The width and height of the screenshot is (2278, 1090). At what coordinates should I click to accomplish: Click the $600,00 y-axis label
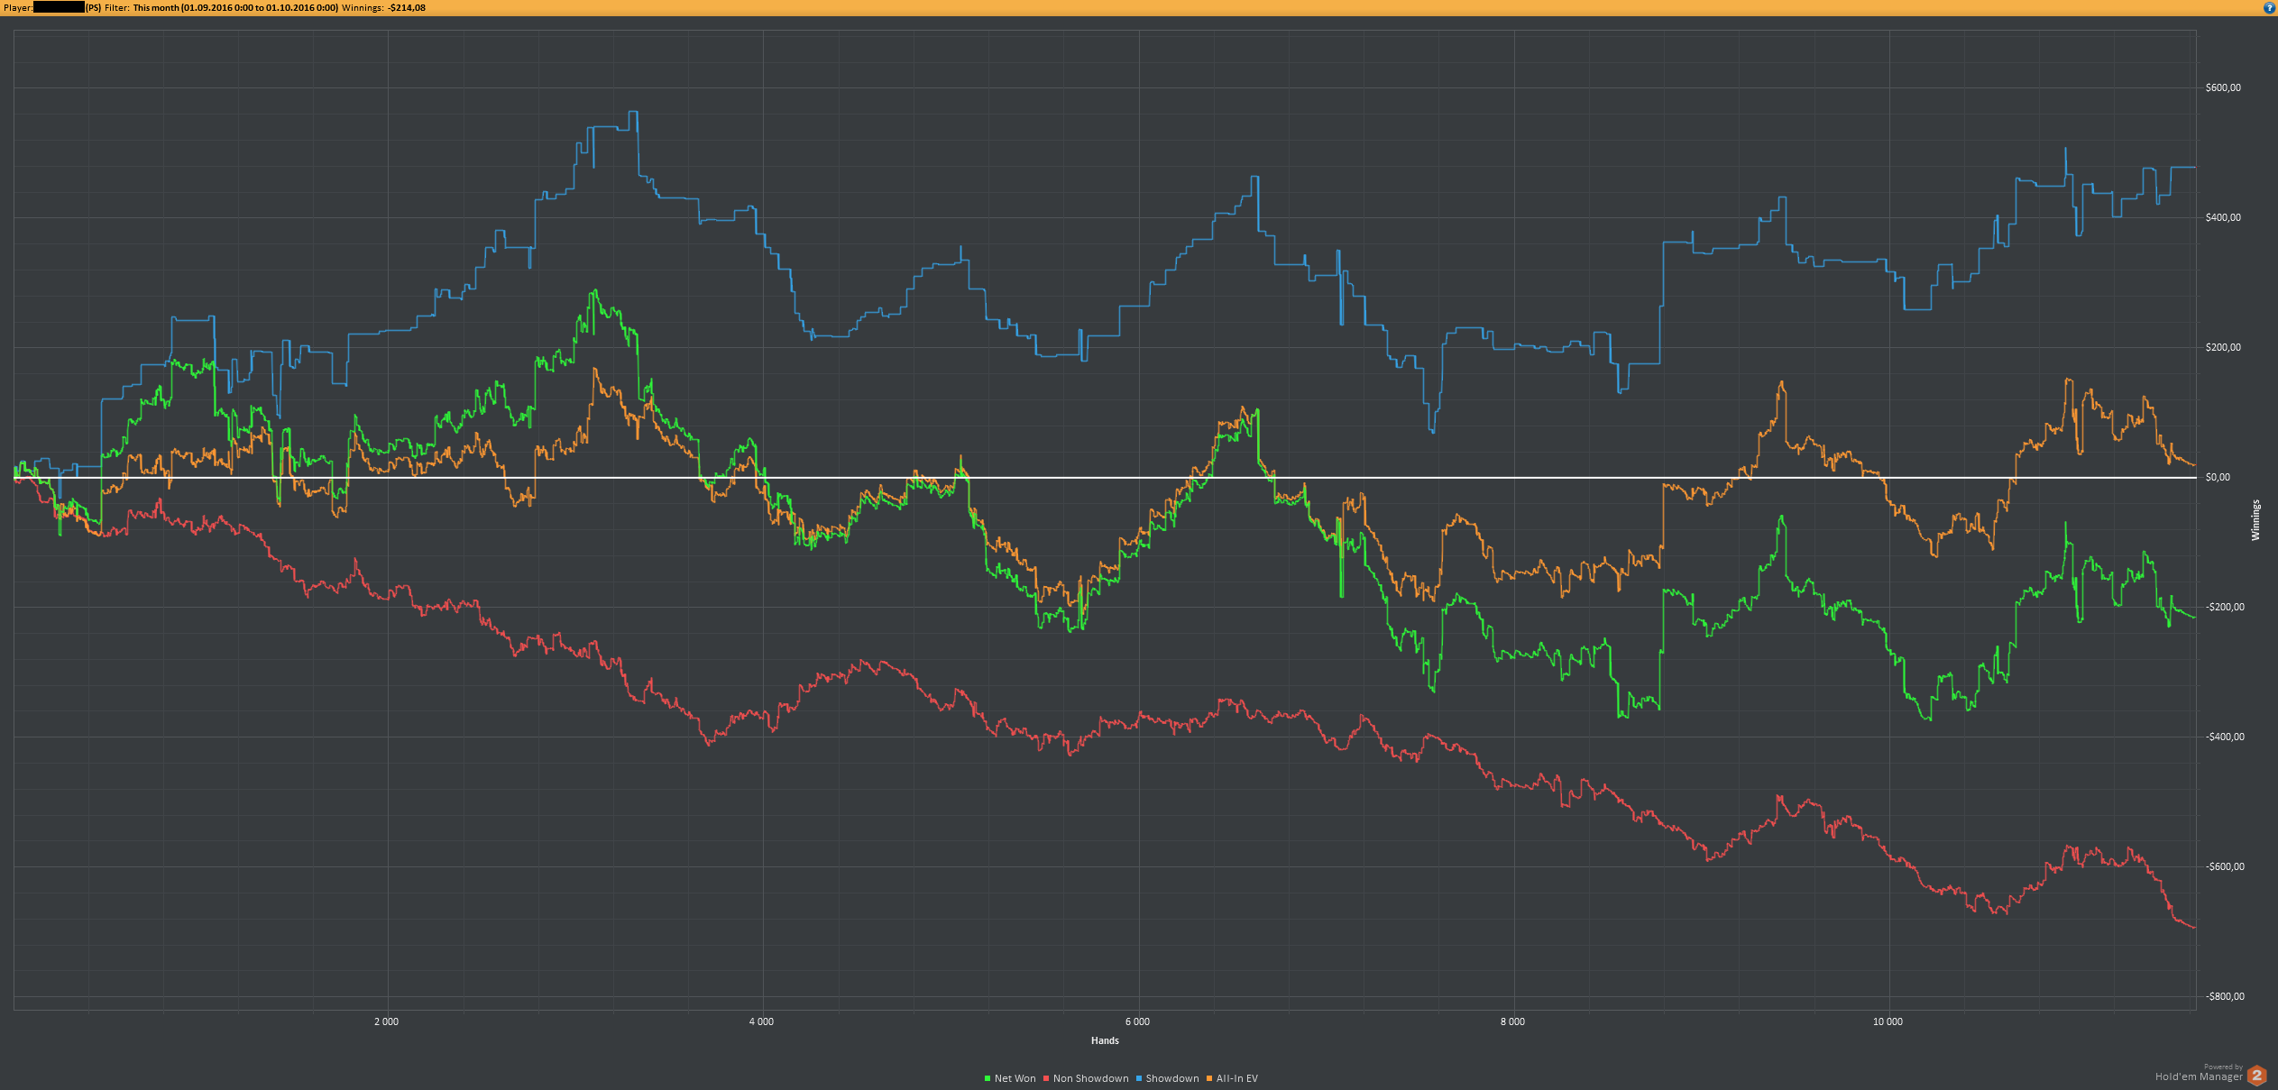click(x=2222, y=87)
